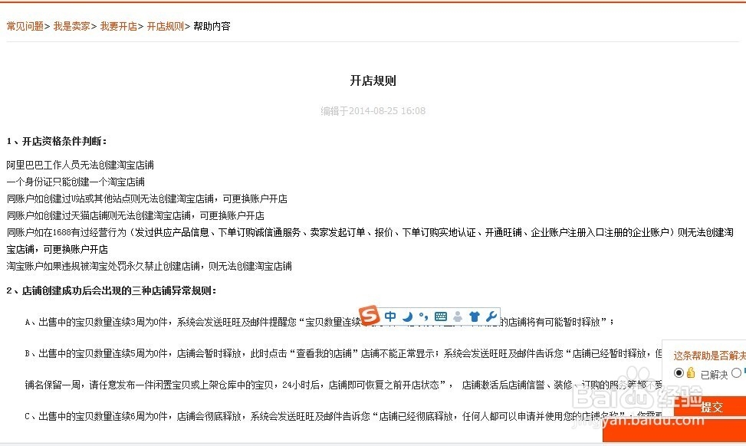Viewport: 746px width, 446px height.
Task: Click the line mentioning U站或其他站点
Action: (147, 198)
